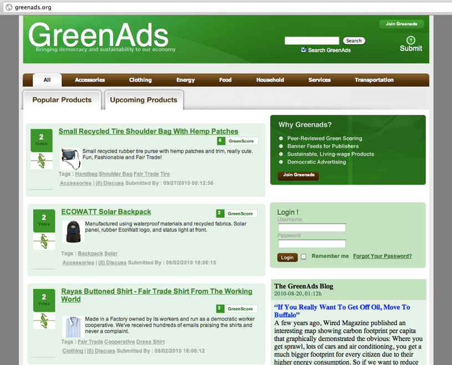
Task: Click the tire shoulder bag thumbnail image
Action: point(70,158)
